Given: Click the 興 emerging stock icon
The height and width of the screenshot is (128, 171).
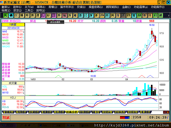Looking at the screenshot, I should [113, 15].
